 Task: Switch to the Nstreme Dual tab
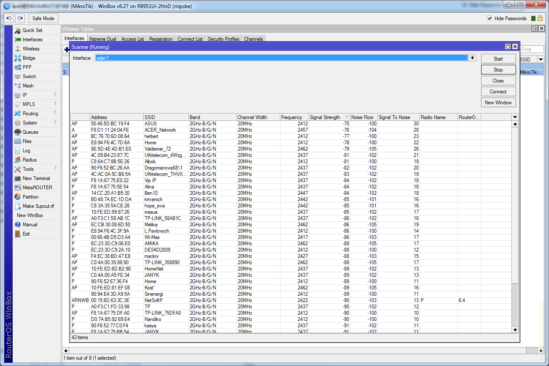coord(102,39)
